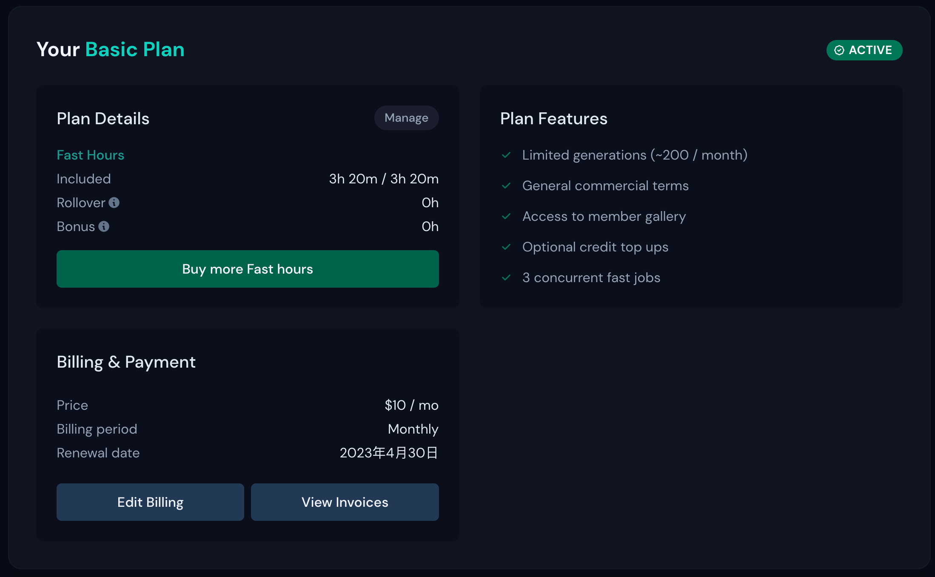Image resolution: width=935 pixels, height=577 pixels.
Task: Click the checkmark beside General commercial terms
Action: point(506,186)
